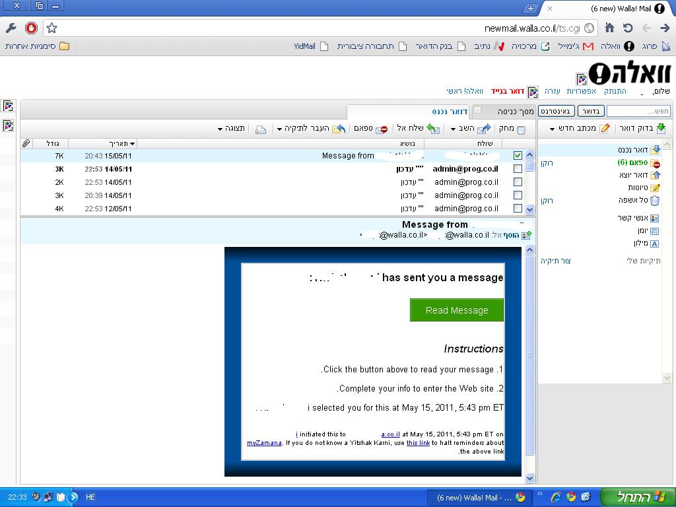Click the צור תיקיה create folder link
Viewport: 676px width, 507px height.
(556, 261)
